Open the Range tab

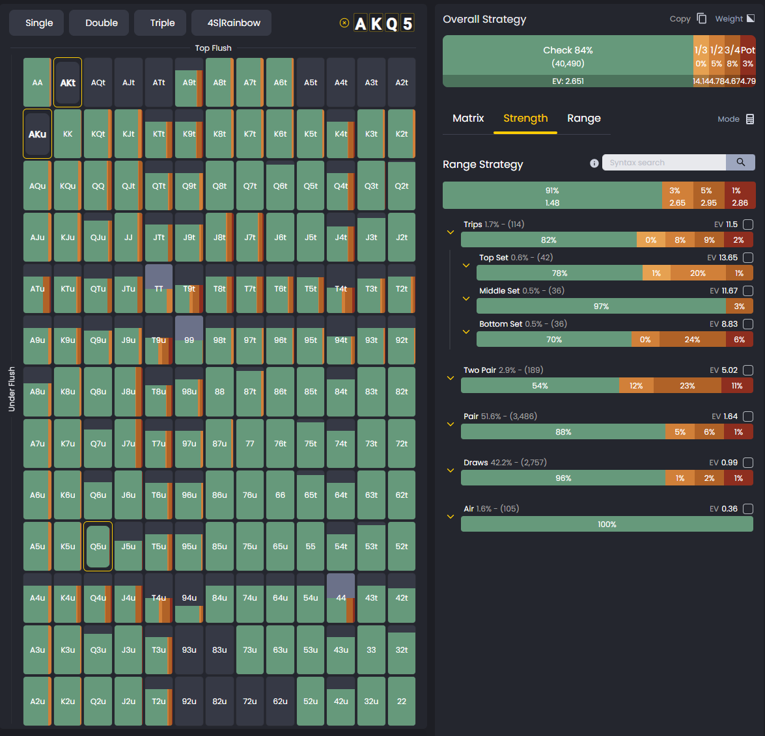tap(584, 118)
